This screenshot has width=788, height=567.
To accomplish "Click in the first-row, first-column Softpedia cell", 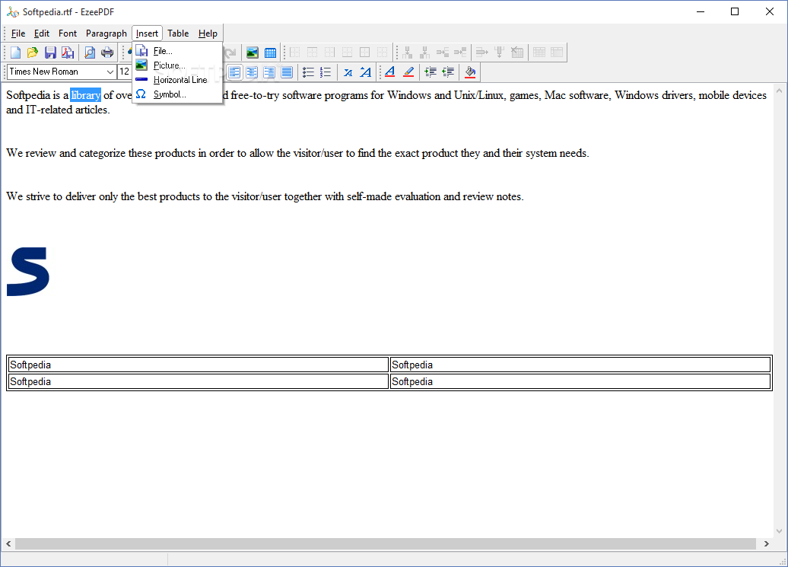I will coord(199,365).
